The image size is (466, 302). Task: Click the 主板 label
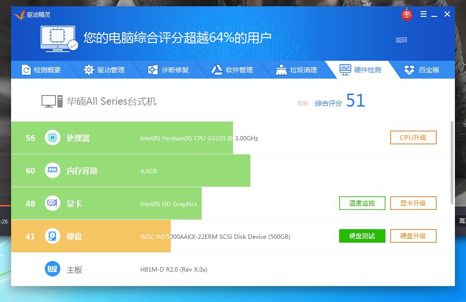74,270
